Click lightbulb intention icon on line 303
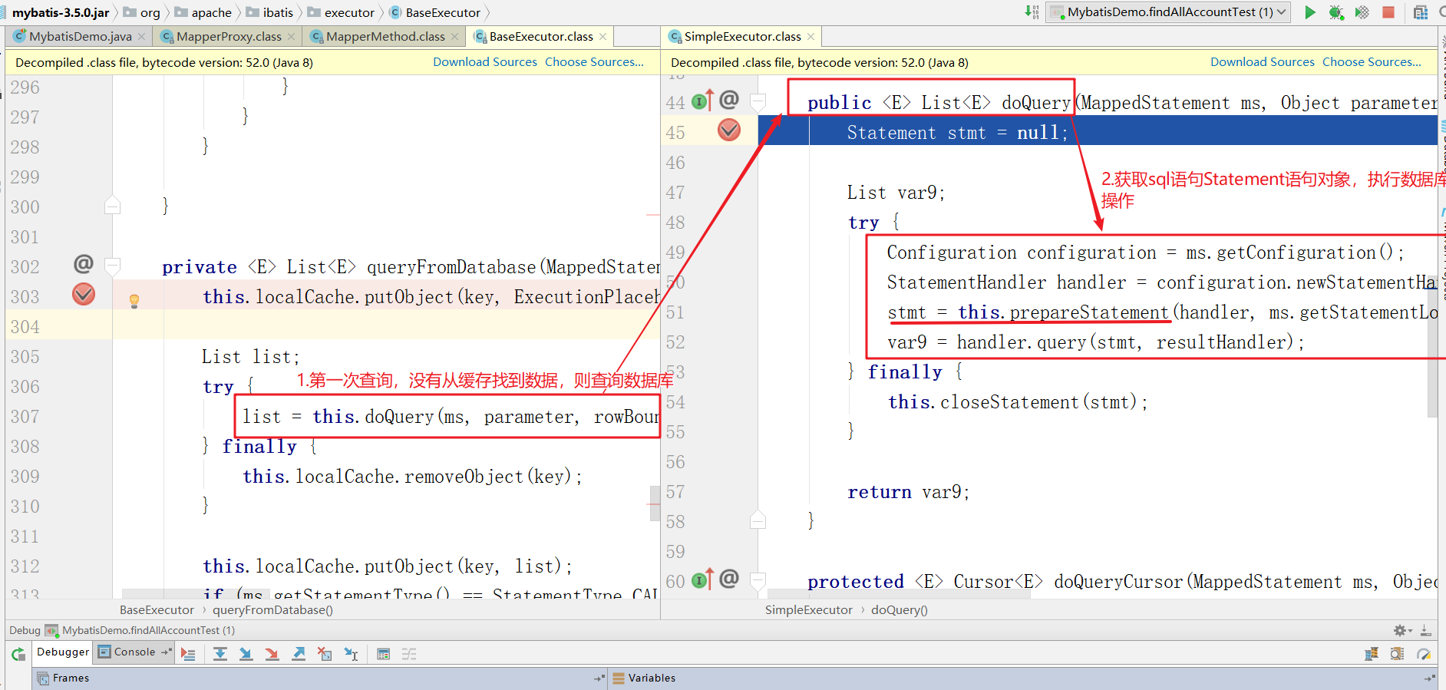This screenshot has width=1446, height=690. pyautogui.click(x=134, y=301)
